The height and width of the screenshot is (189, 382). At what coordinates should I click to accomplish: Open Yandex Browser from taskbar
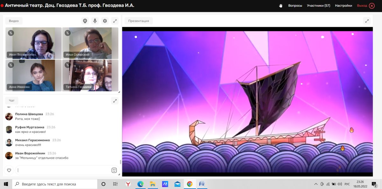(x=128, y=184)
